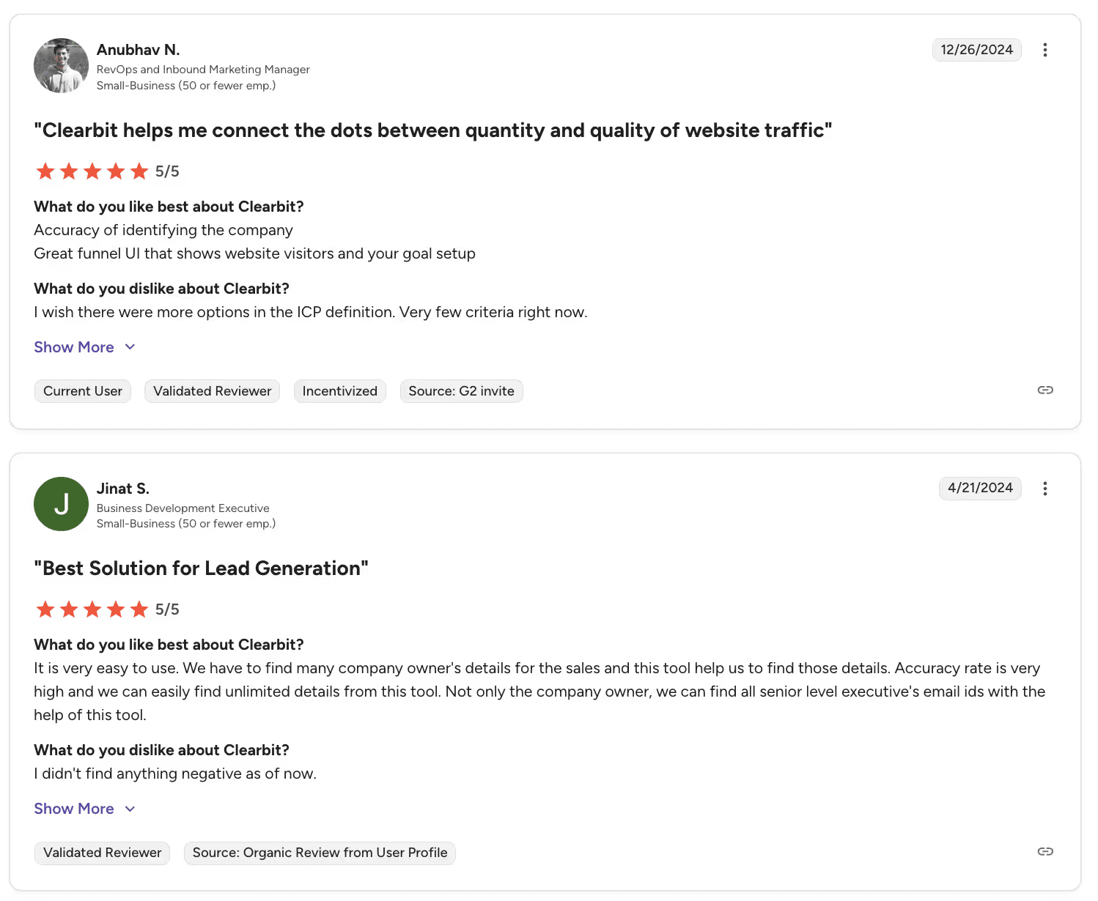Screen dimensions: 1098x901
Task: Click the date 4/21/2024 on Jinat's review
Action: tap(980, 488)
